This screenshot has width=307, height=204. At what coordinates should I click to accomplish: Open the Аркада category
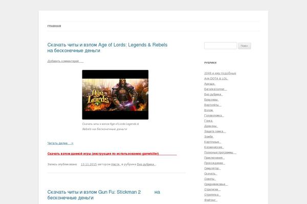point(210,84)
